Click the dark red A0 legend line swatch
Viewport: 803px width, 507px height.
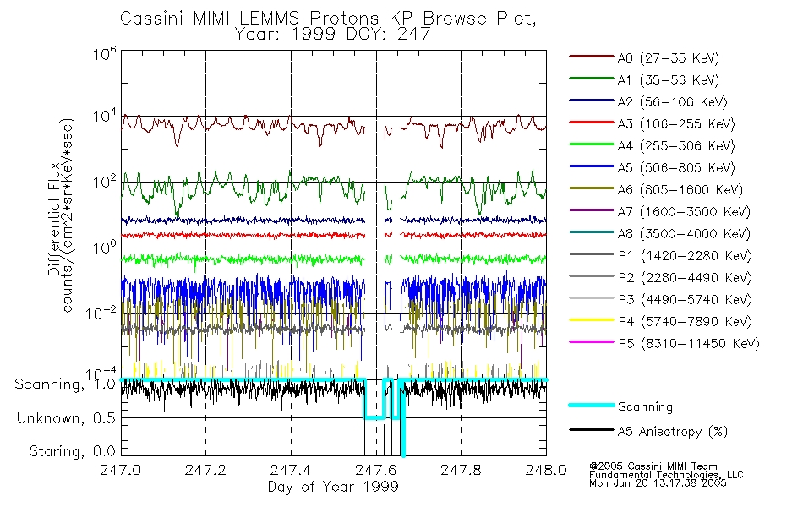pyautogui.click(x=591, y=57)
